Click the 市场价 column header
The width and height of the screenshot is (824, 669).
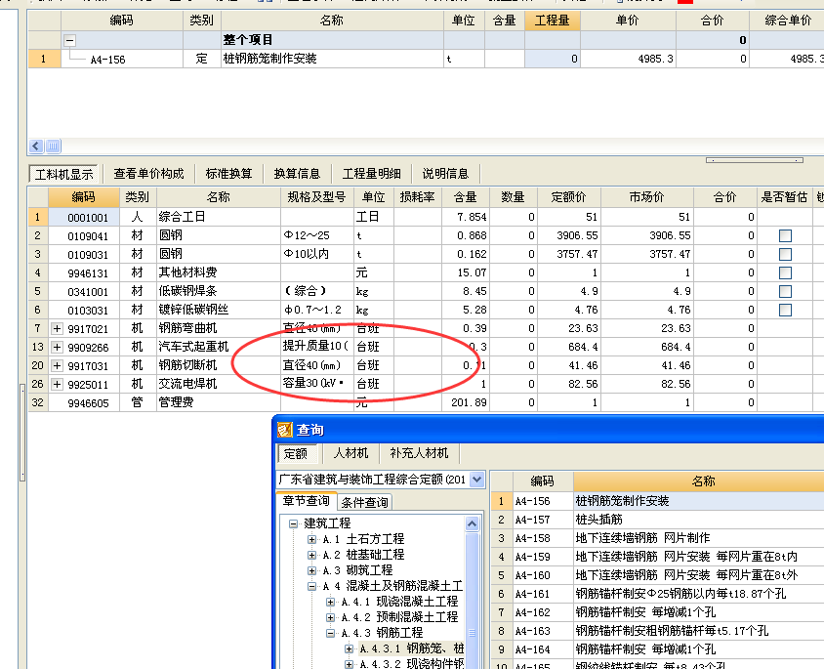(x=647, y=197)
